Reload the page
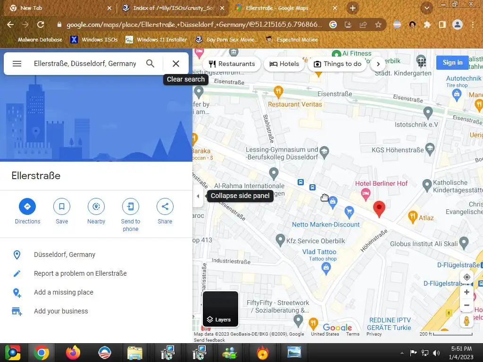Screen dimensions: 483x362 41,25
